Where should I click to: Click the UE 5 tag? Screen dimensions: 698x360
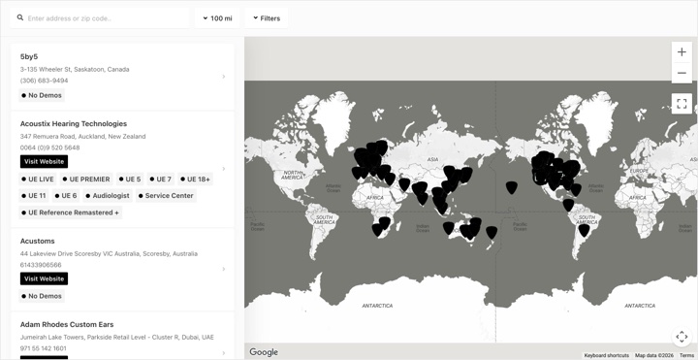point(130,180)
